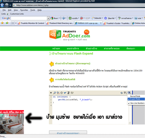Open the Favorites star icon
The width and height of the screenshot is (145, 138).
[2, 23]
